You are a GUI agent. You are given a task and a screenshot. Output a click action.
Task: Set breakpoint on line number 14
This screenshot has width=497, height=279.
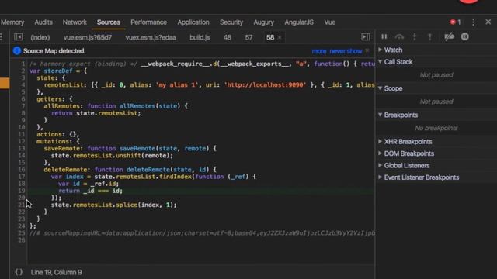click(21, 155)
